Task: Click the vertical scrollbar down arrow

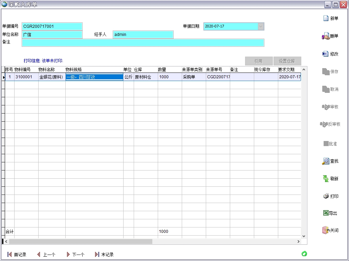Action: tap(304, 236)
